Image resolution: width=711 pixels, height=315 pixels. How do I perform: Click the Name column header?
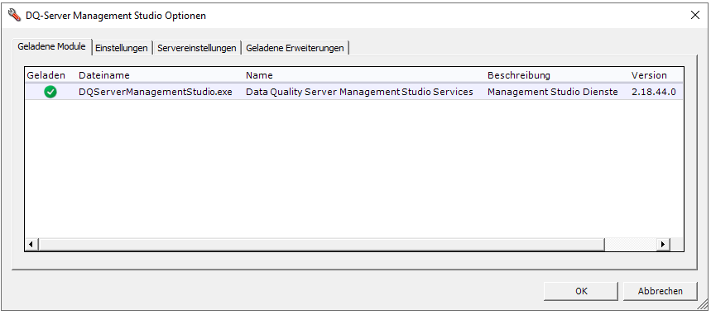coord(259,75)
